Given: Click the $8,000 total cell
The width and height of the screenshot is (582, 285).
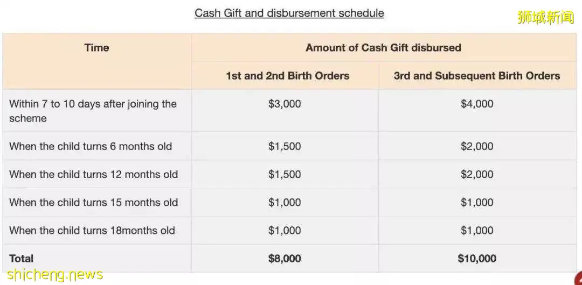Looking at the screenshot, I should click(285, 258).
